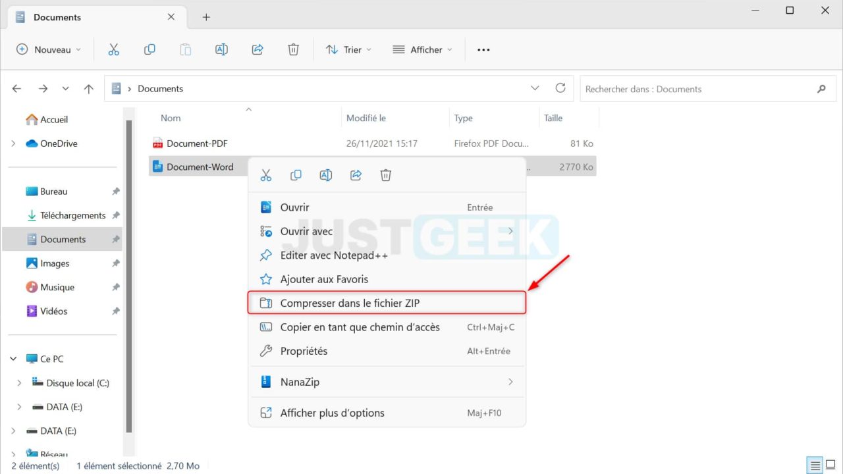This screenshot has height=474, width=843.
Task: Refresh the Documents folder view
Action: coord(560,88)
